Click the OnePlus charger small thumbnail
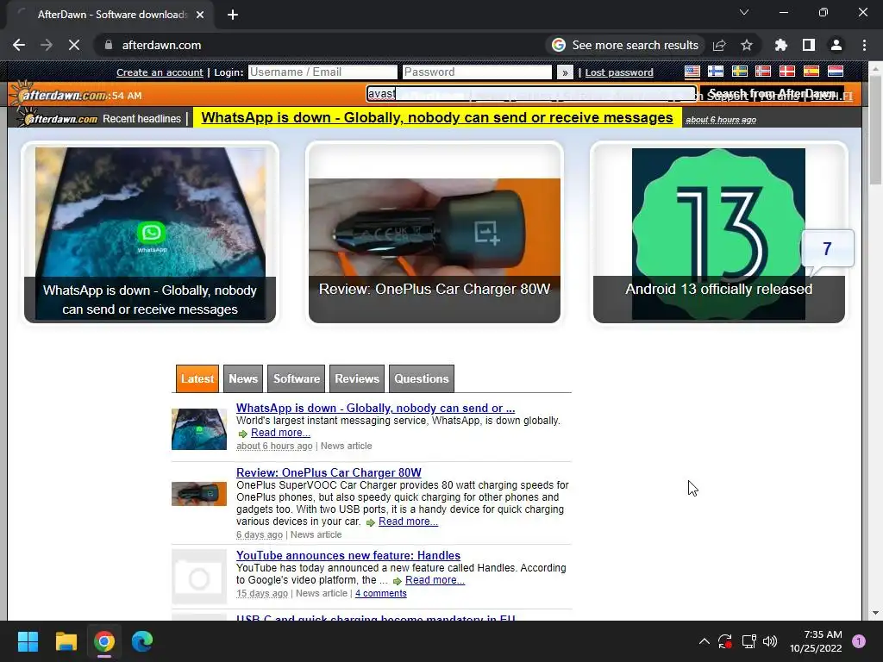Screen dimensions: 883x662 (199, 494)
